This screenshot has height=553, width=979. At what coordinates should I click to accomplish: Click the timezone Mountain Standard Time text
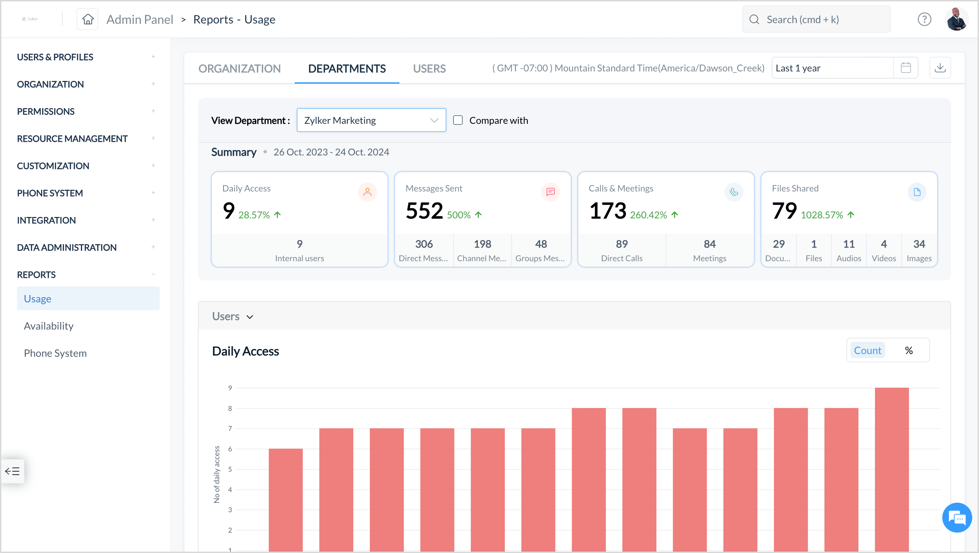pyautogui.click(x=628, y=68)
